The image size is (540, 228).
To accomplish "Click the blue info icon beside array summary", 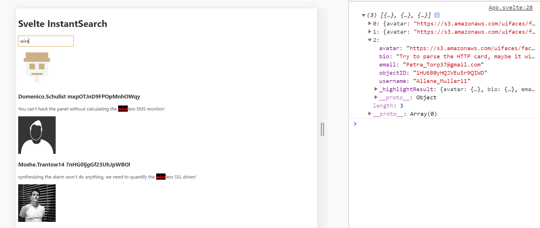I will pos(437,15).
